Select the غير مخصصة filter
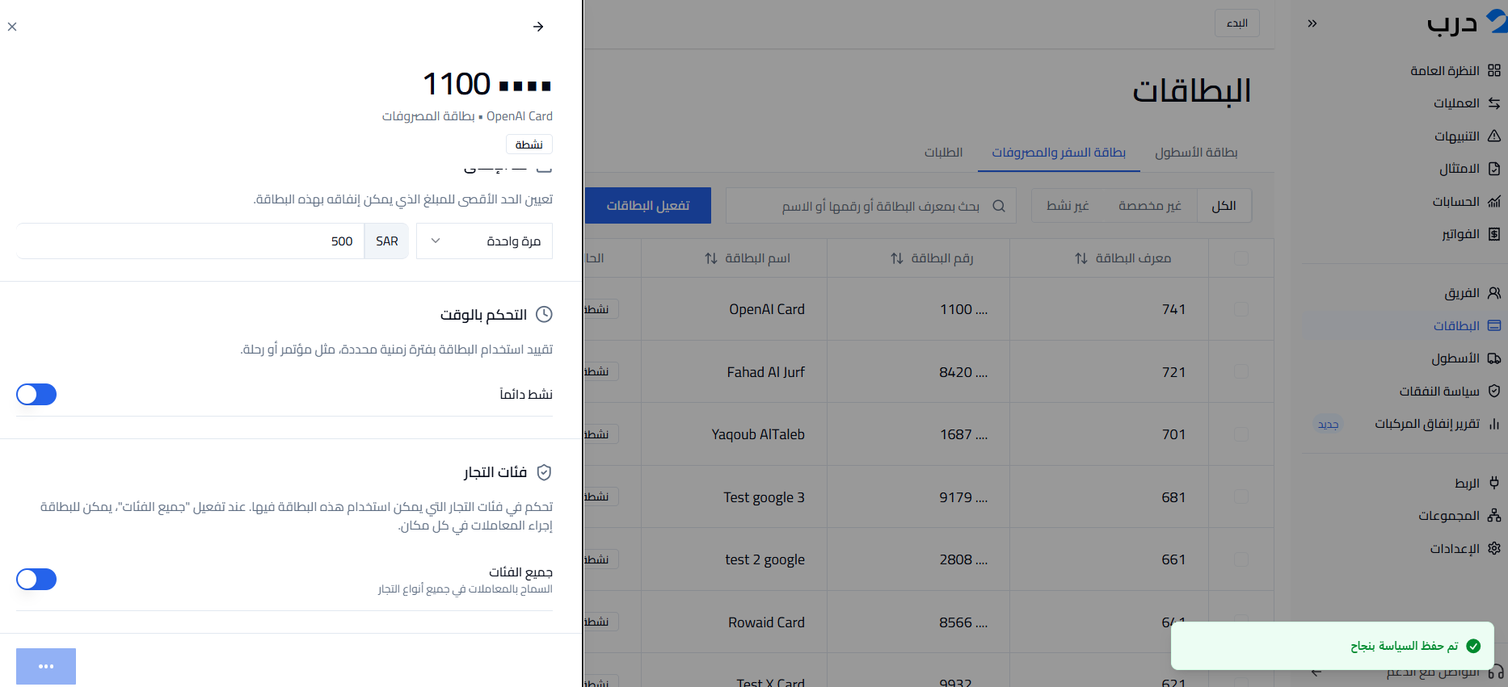The width and height of the screenshot is (1508, 687). tap(1150, 206)
